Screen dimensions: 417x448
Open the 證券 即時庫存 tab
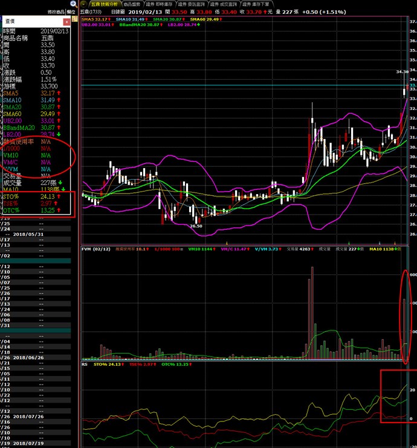pyautogui.click(x=160, y=4)
